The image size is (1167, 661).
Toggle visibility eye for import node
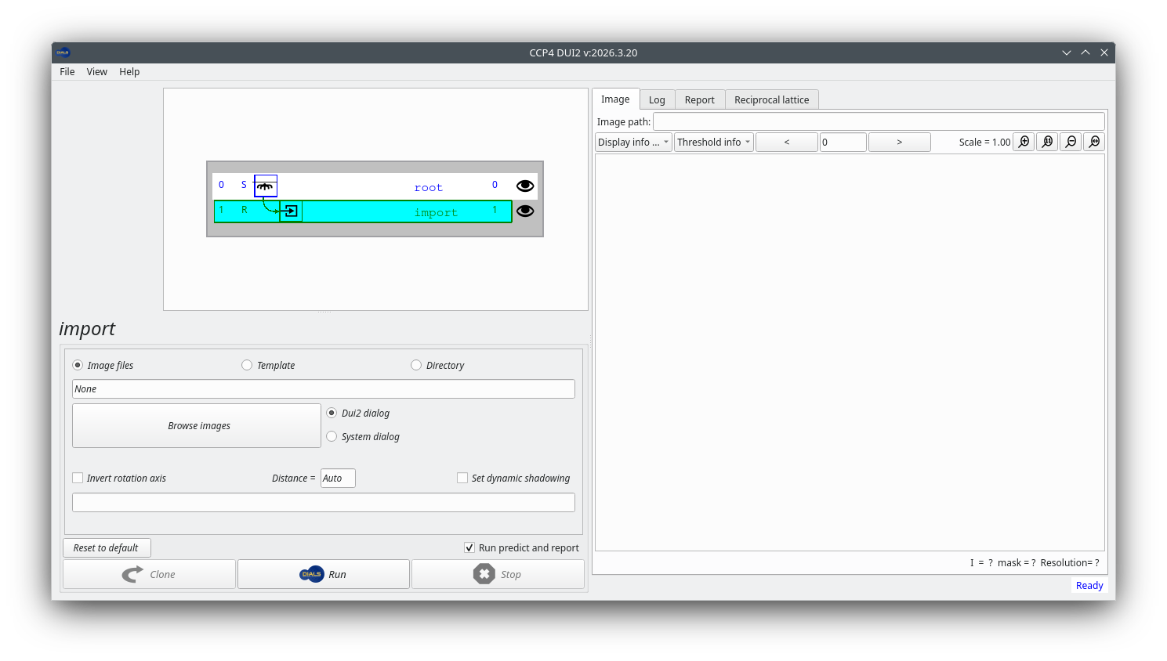click(x=525, y=211)
